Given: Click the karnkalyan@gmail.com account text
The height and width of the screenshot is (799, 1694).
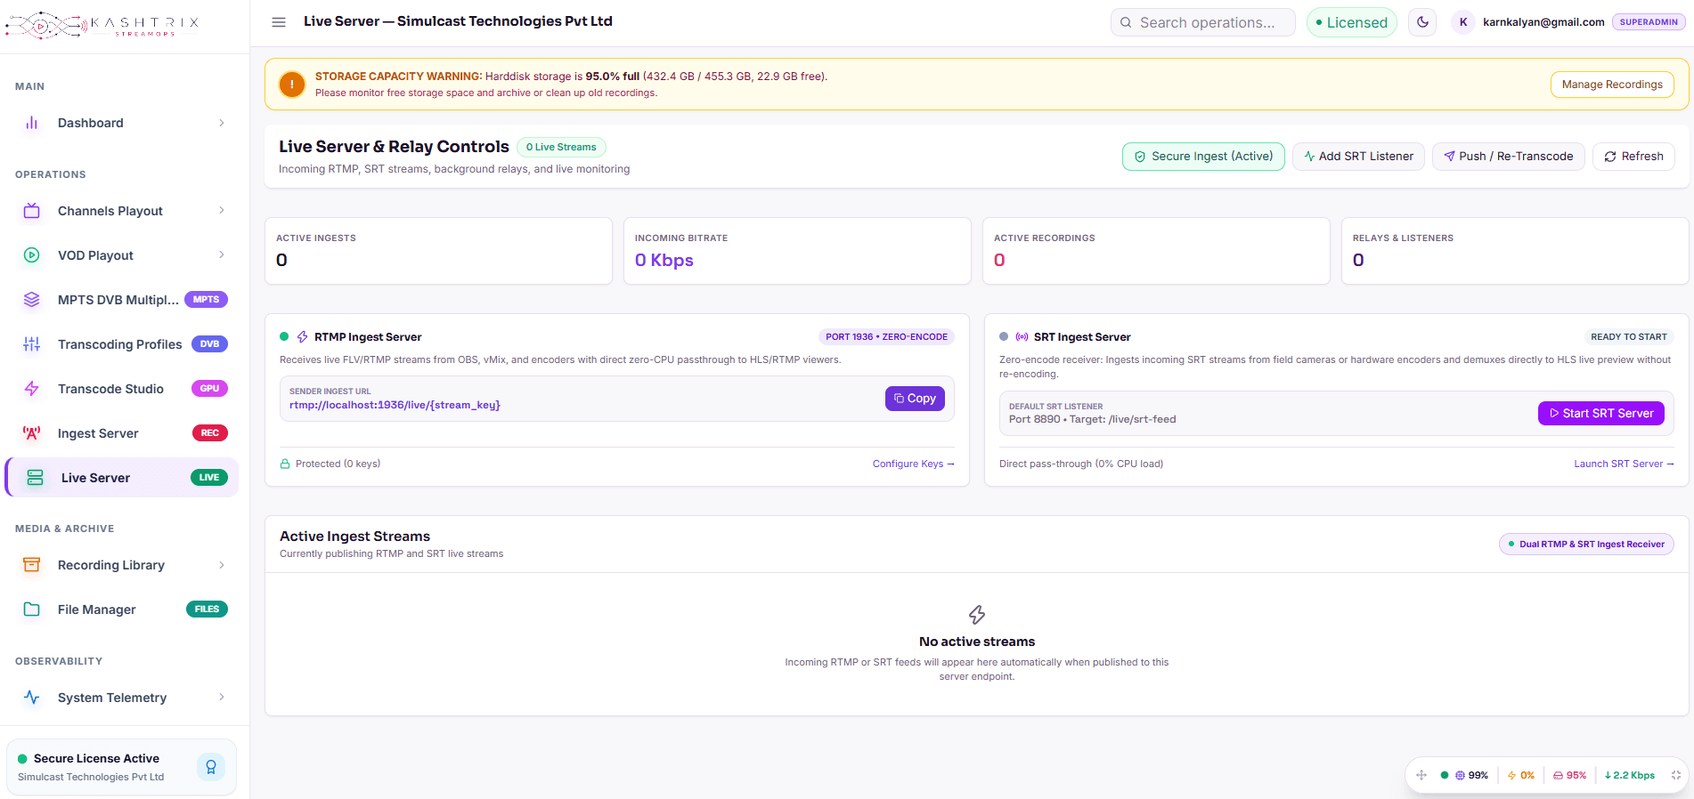Looking at the screenshot, I should pyautogui.click(x=1543, y=22).
